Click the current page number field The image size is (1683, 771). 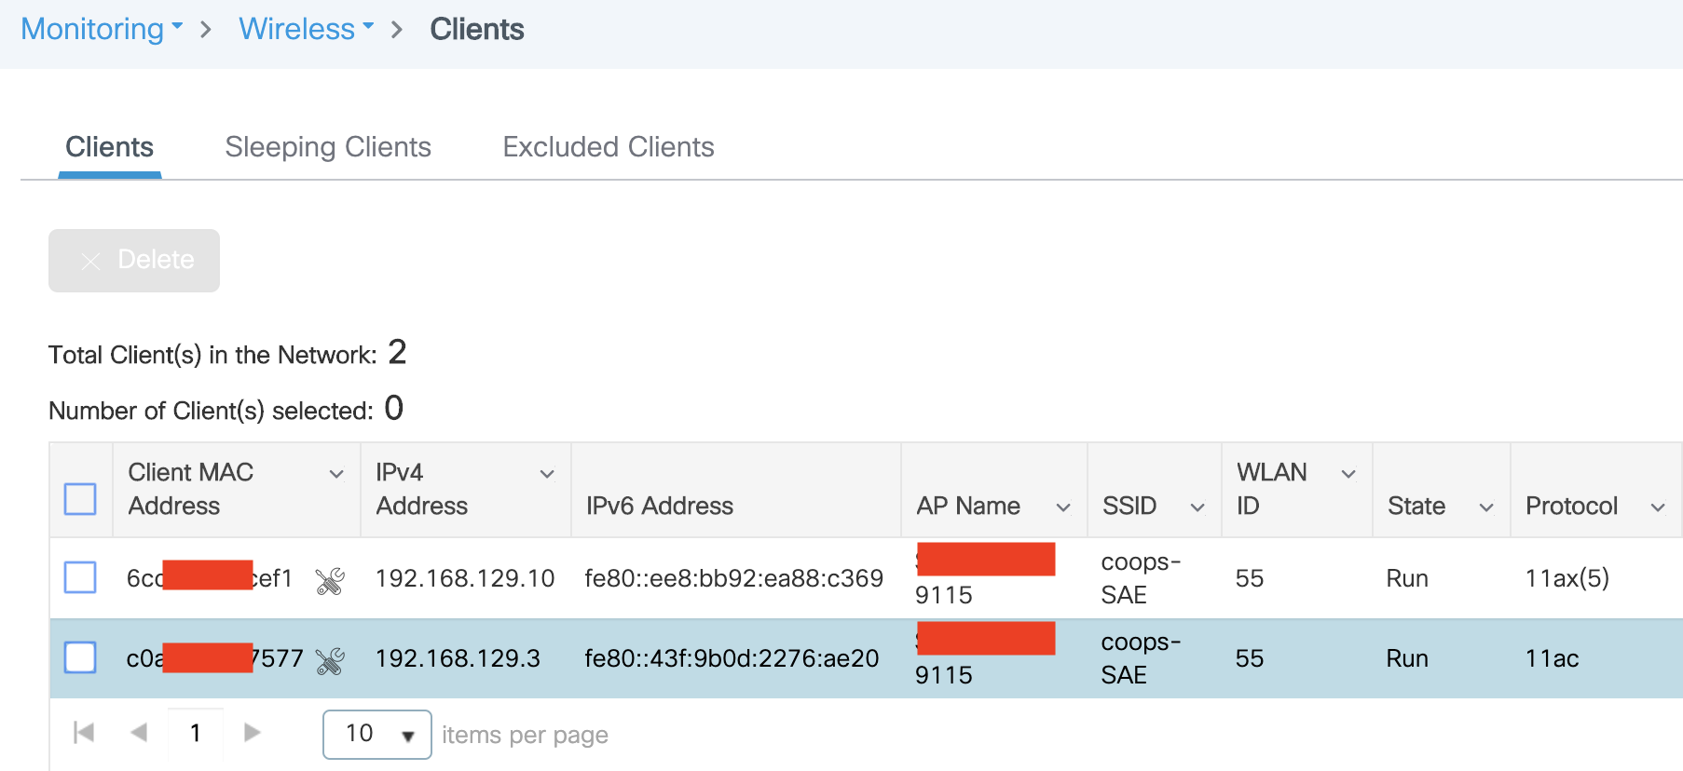coord(196,733)
